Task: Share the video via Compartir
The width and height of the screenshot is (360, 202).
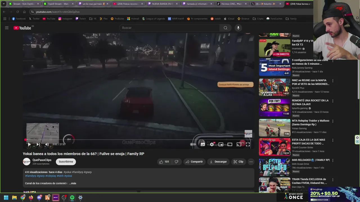Action: coord(194,162)
